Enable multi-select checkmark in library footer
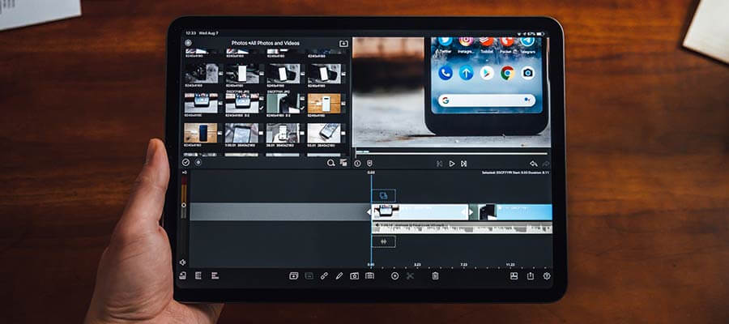This screenshot has height=324, width=729. click(x=186, y=162)
